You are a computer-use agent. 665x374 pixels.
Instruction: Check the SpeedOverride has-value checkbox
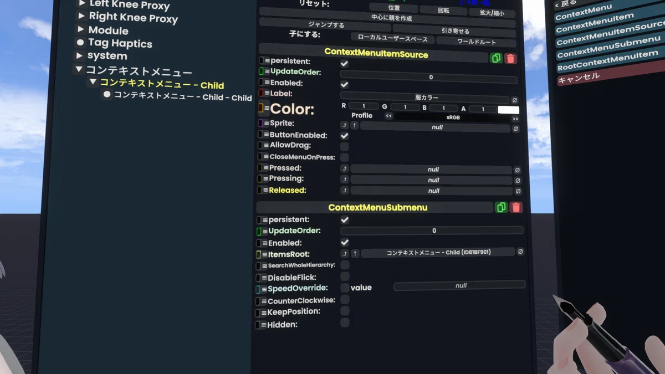pos(345,288)
